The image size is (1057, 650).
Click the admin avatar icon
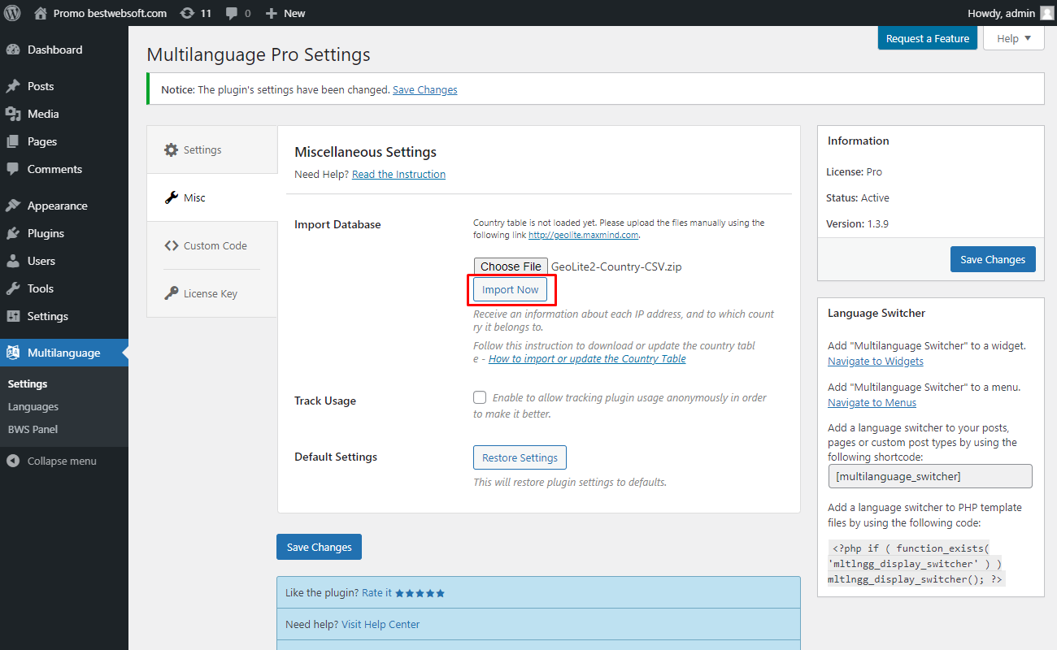pos(1046,13)
